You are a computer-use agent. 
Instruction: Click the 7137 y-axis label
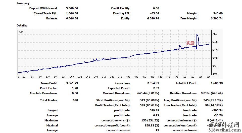pyautogui.click(x=215, y=34)
